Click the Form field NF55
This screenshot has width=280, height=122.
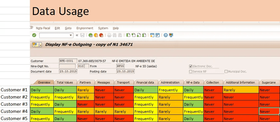120,66
